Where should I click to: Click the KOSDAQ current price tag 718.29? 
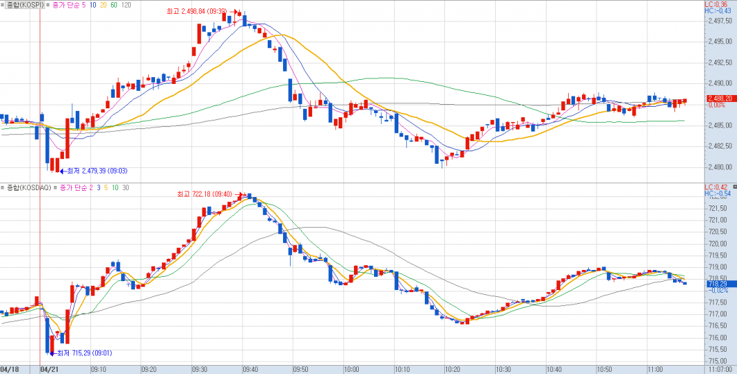point(717,284)
